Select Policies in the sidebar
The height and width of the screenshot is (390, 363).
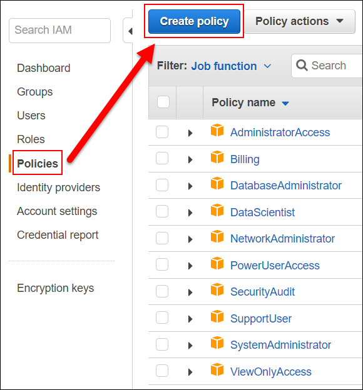(38, 163)
